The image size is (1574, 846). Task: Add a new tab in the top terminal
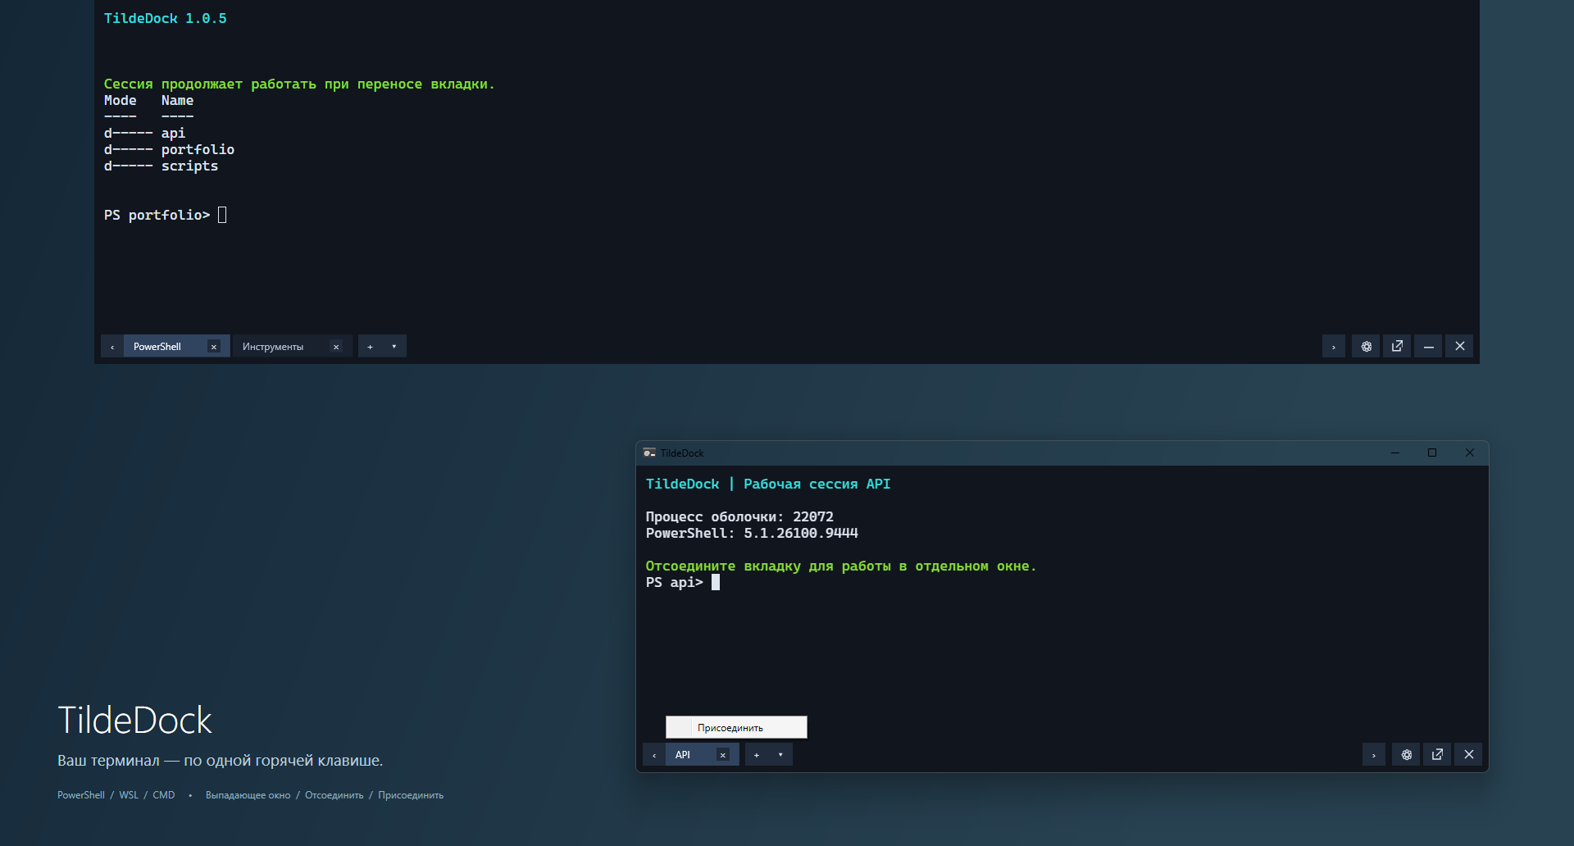(x=370, y=346)
